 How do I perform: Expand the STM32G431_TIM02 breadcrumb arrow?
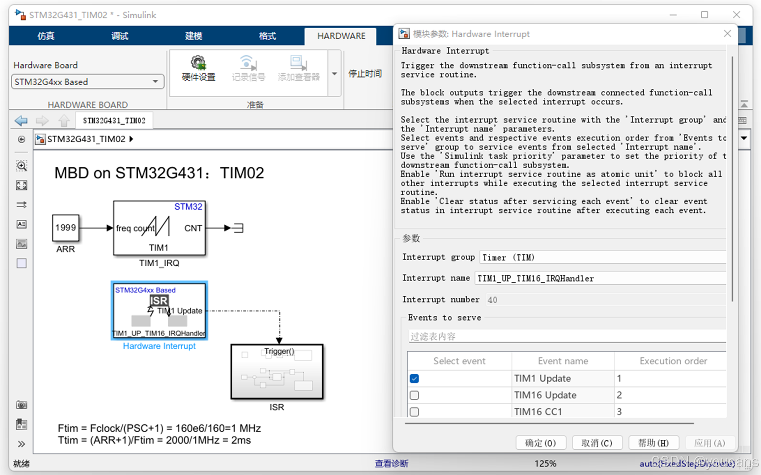coord(132,139)
